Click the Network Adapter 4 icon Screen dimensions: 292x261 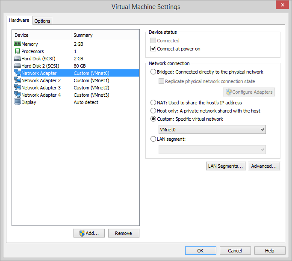(x=18, y=95)
